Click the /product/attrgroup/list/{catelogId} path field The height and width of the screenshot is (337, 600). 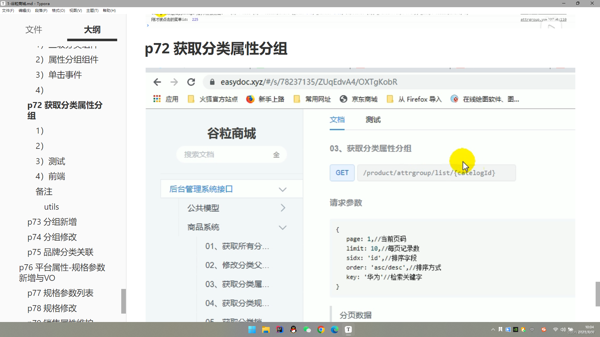[x=437, y=173]
